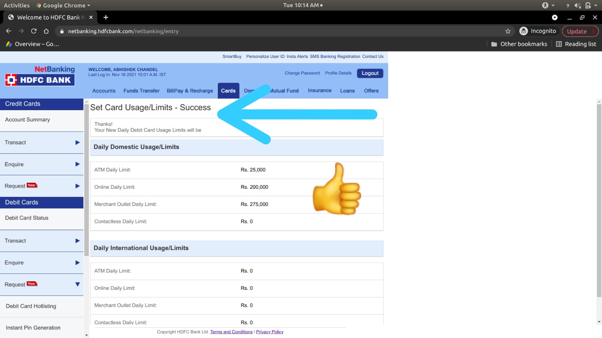Open the Activities overview
The height and width of the screenshot is (338, 602).
pyautogui.click(x=17, y=5)
